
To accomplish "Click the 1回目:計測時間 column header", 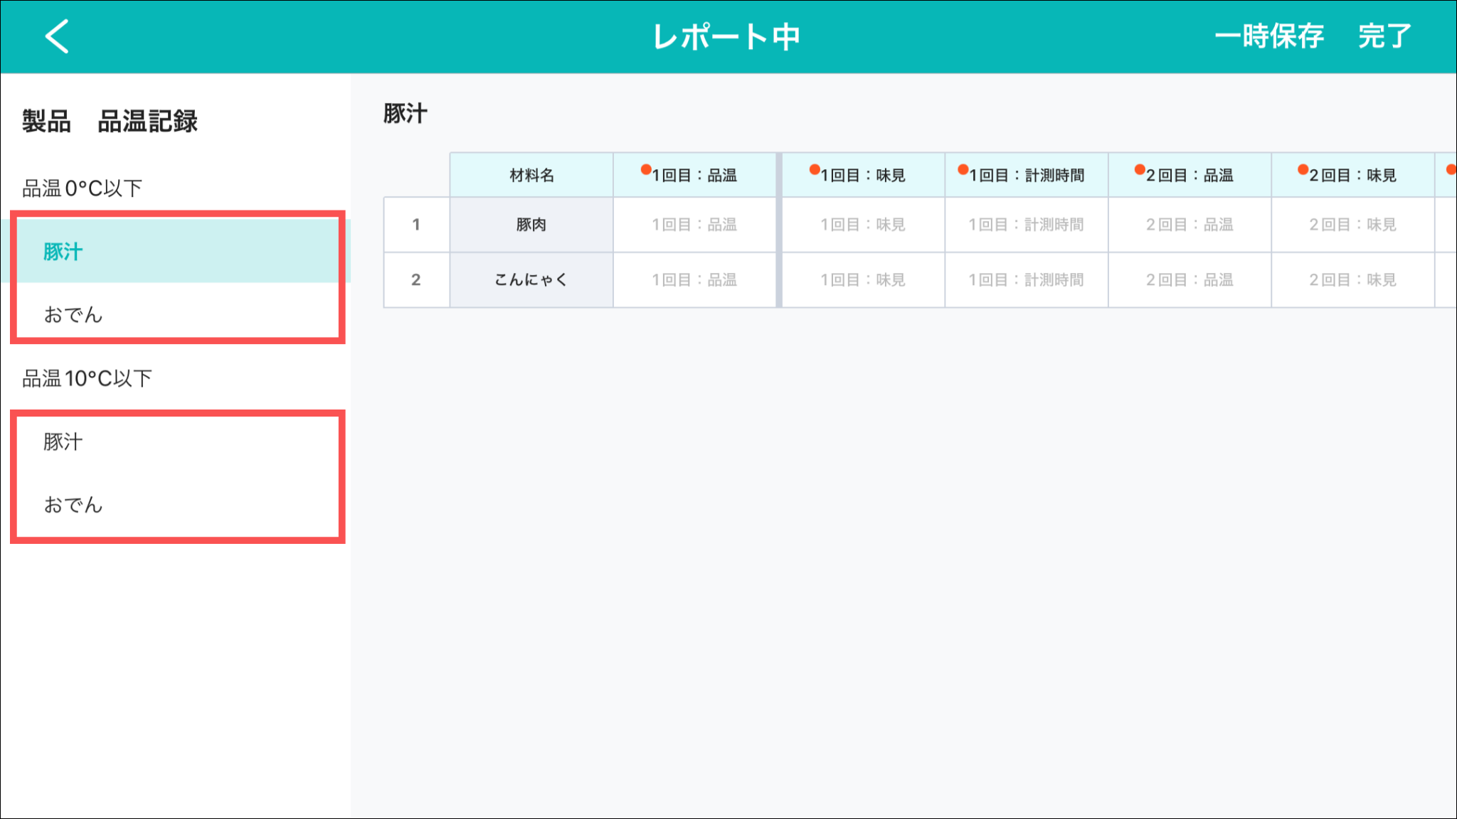I will 1026,175.
